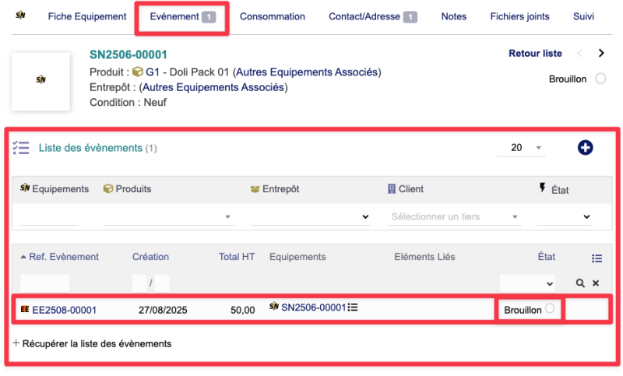This screenshot has height=376, width=623.
Task: Click the equipment thumbnail image
Action: click(x=40, y=80)
